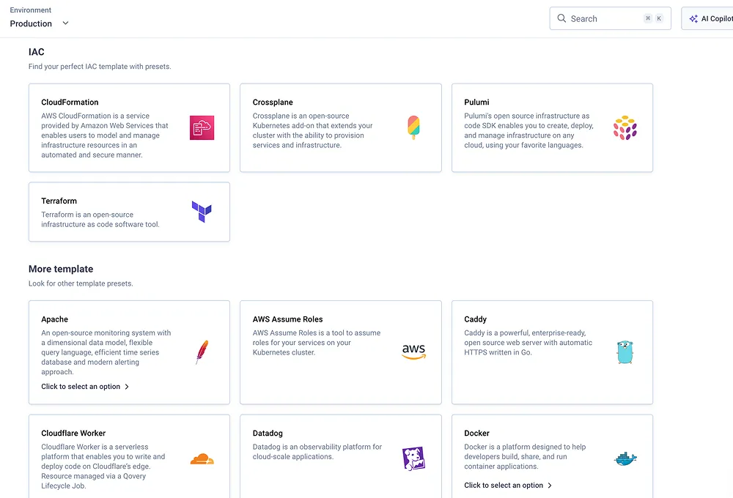This screenshot has width=733, height=498.
Task: Click the 'More template' section heading
Action: pos(61,269)
